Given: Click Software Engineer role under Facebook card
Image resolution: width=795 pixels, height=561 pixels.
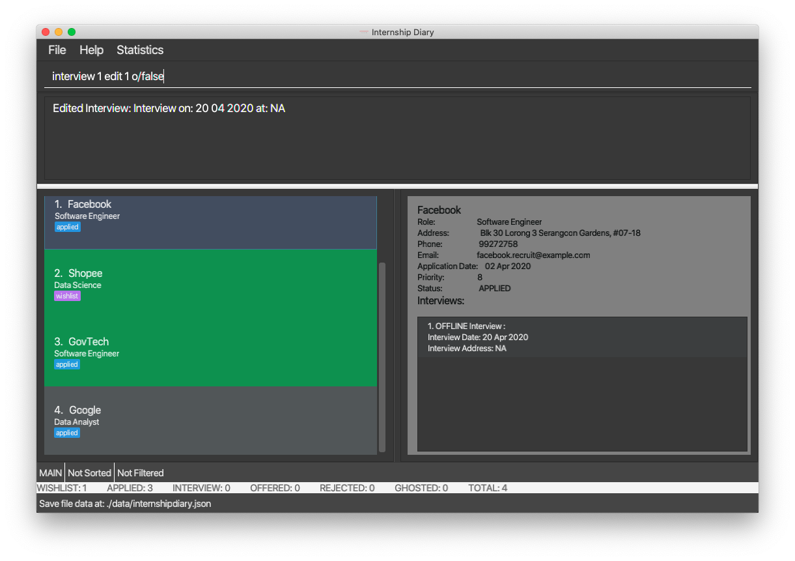Looking at the screenshot, I should coord(87,216).
